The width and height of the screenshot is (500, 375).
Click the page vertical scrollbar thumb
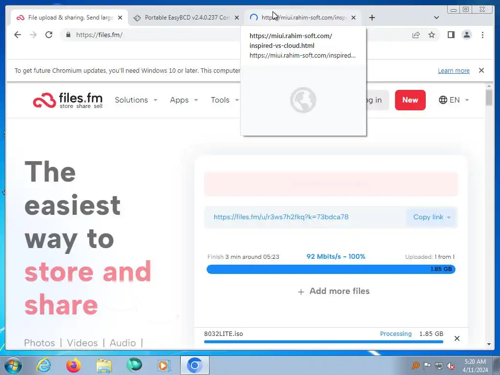click(x=489, y=98)
